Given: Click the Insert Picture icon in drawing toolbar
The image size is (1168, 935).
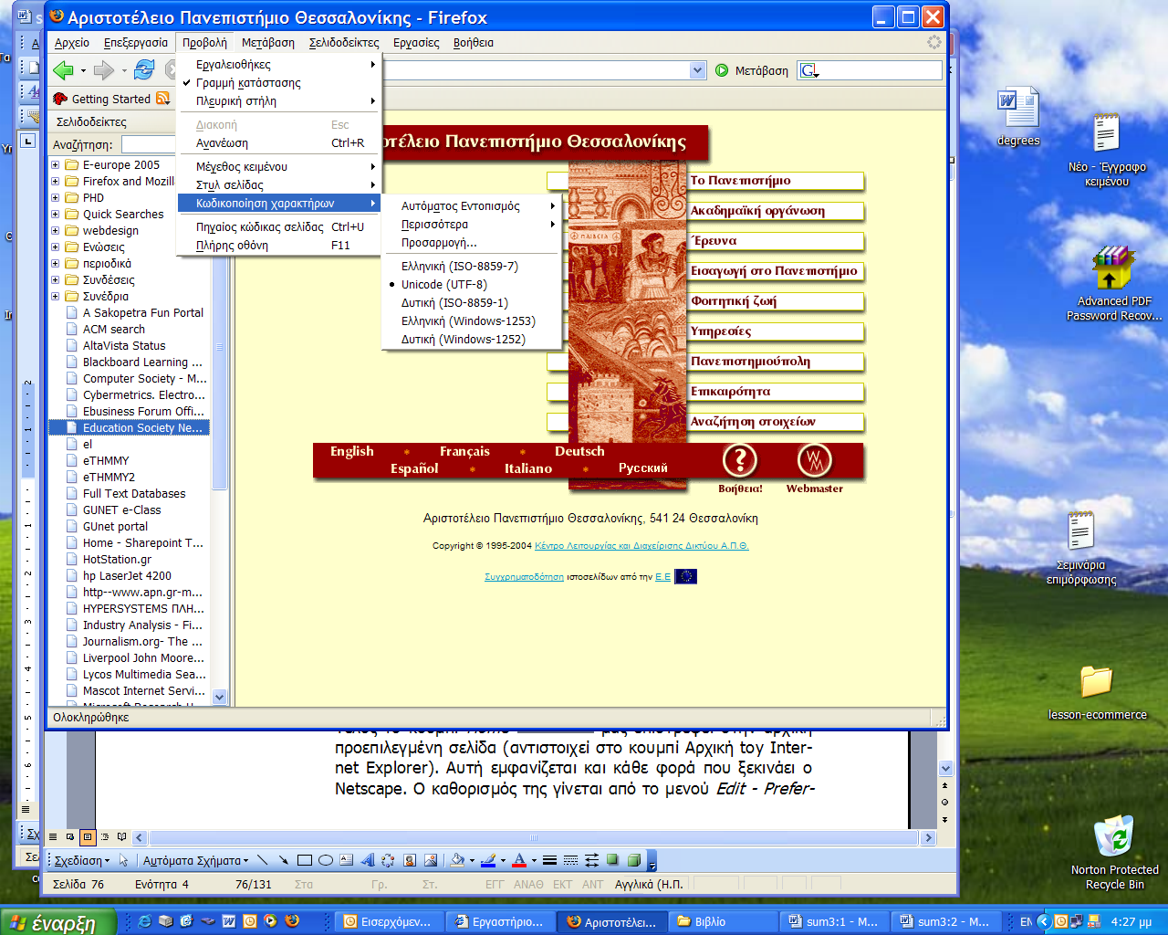Looking at the screenshot, I should coord(430,860).
